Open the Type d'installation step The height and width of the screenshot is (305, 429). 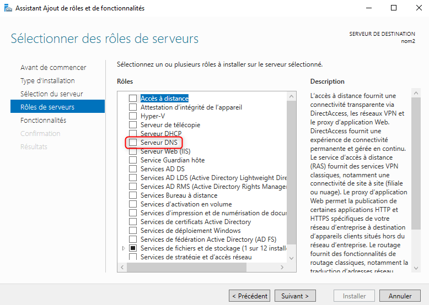47,80
